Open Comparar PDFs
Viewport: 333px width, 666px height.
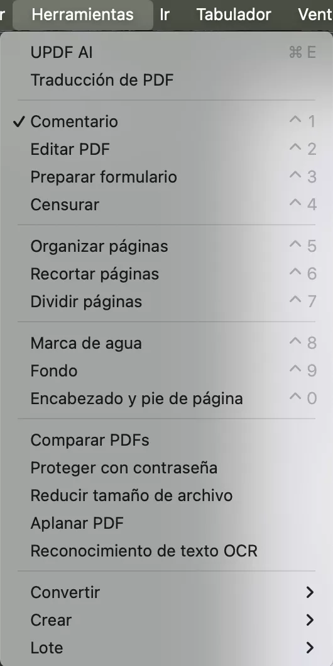coord(166,440)
